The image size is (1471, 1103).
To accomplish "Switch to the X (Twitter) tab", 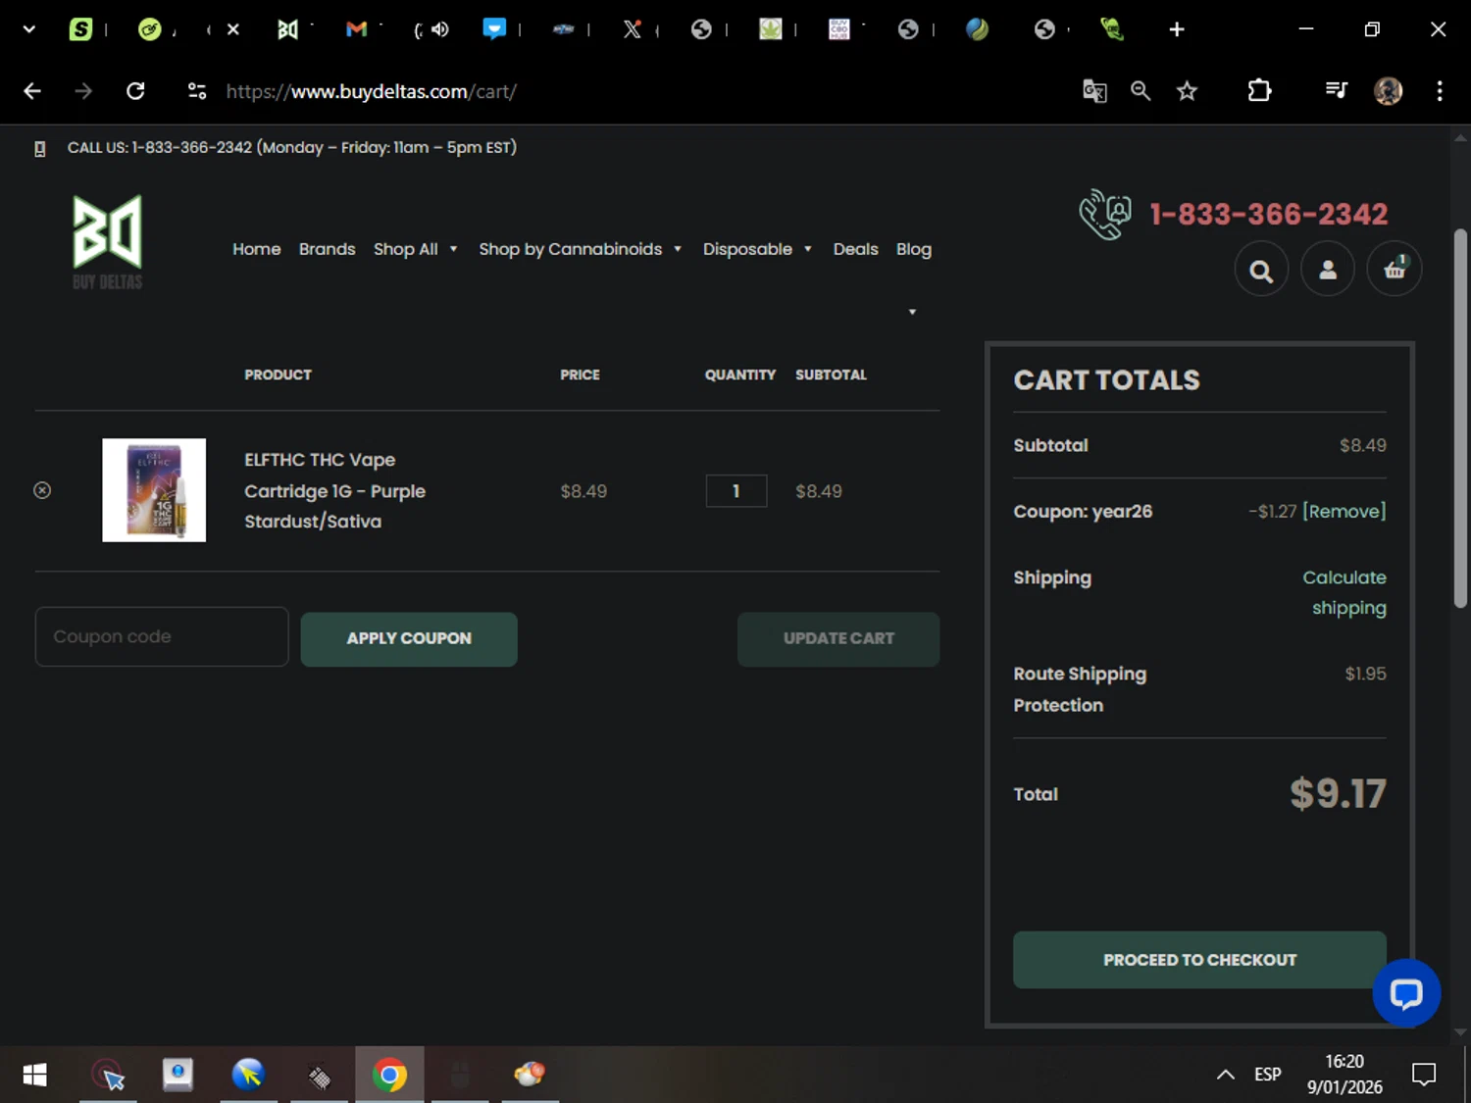I will [633, 29].
